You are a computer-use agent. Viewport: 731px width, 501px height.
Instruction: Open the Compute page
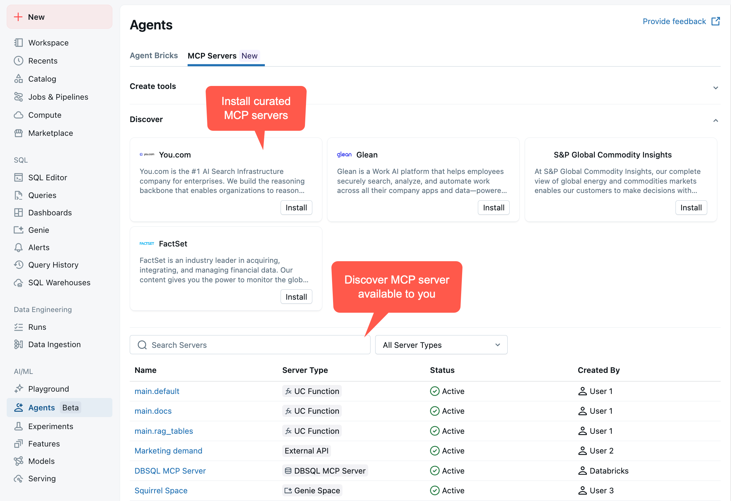coord(45,115)
